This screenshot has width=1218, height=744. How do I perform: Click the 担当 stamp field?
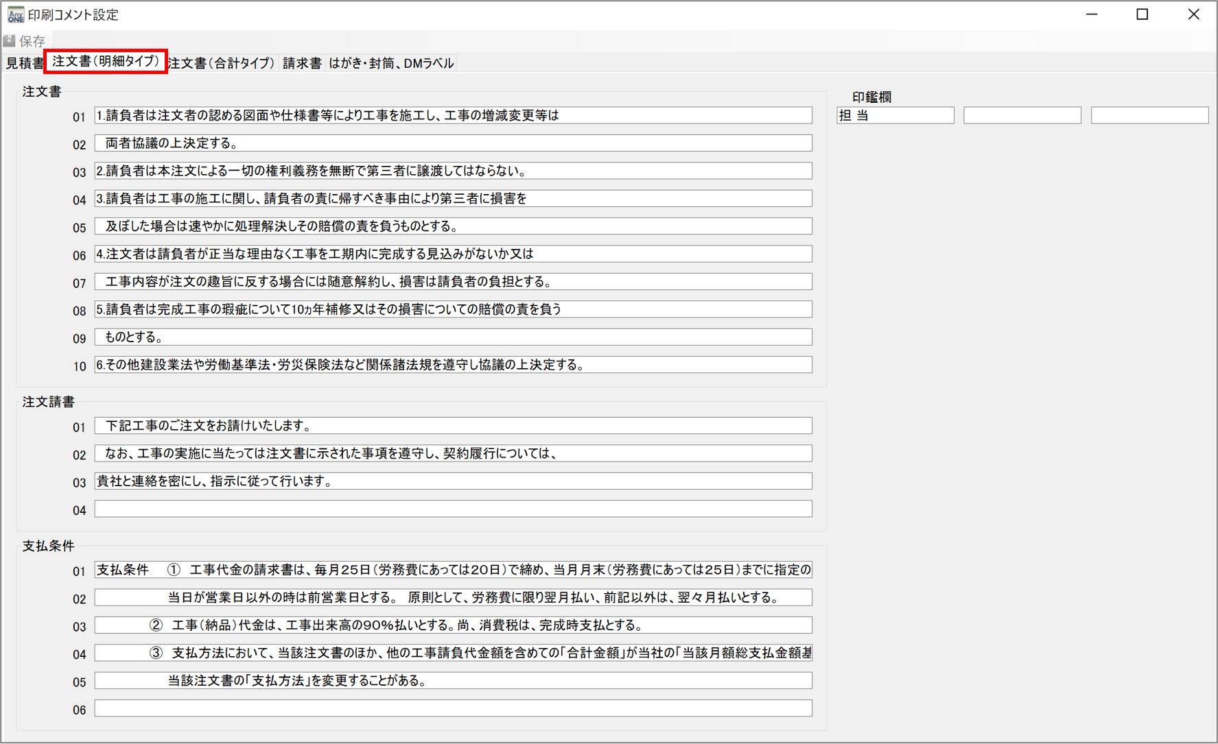pos(895,115)
